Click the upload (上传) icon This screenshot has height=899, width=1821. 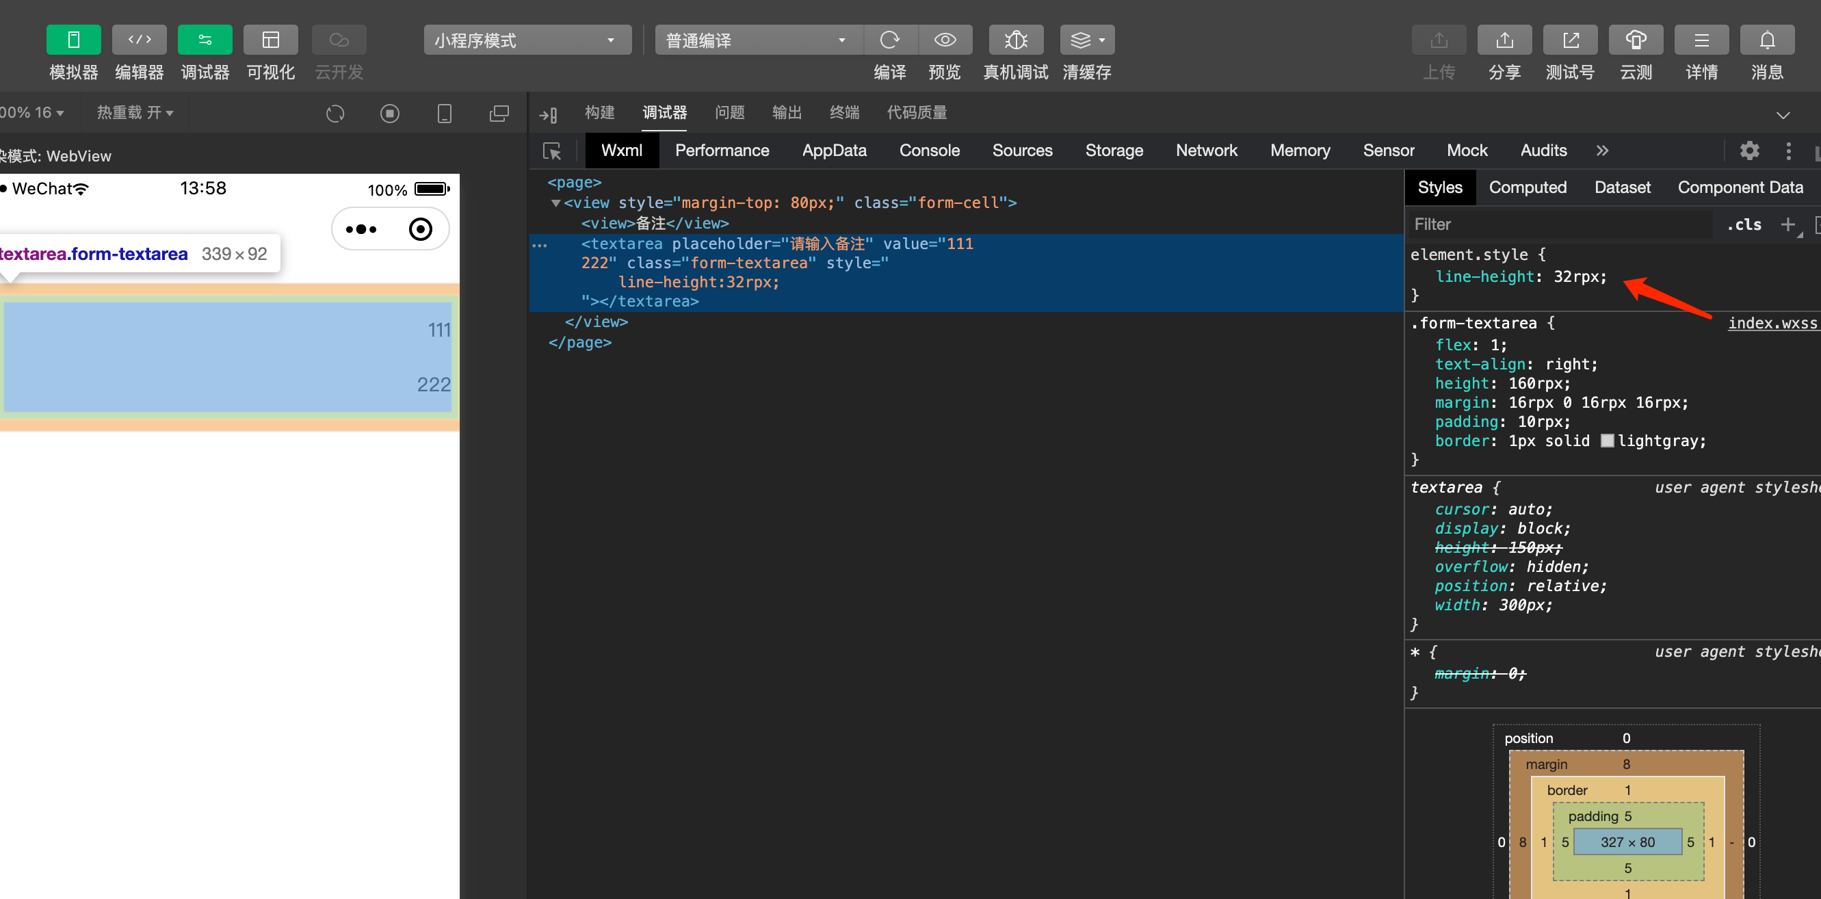coord(1439,40)
